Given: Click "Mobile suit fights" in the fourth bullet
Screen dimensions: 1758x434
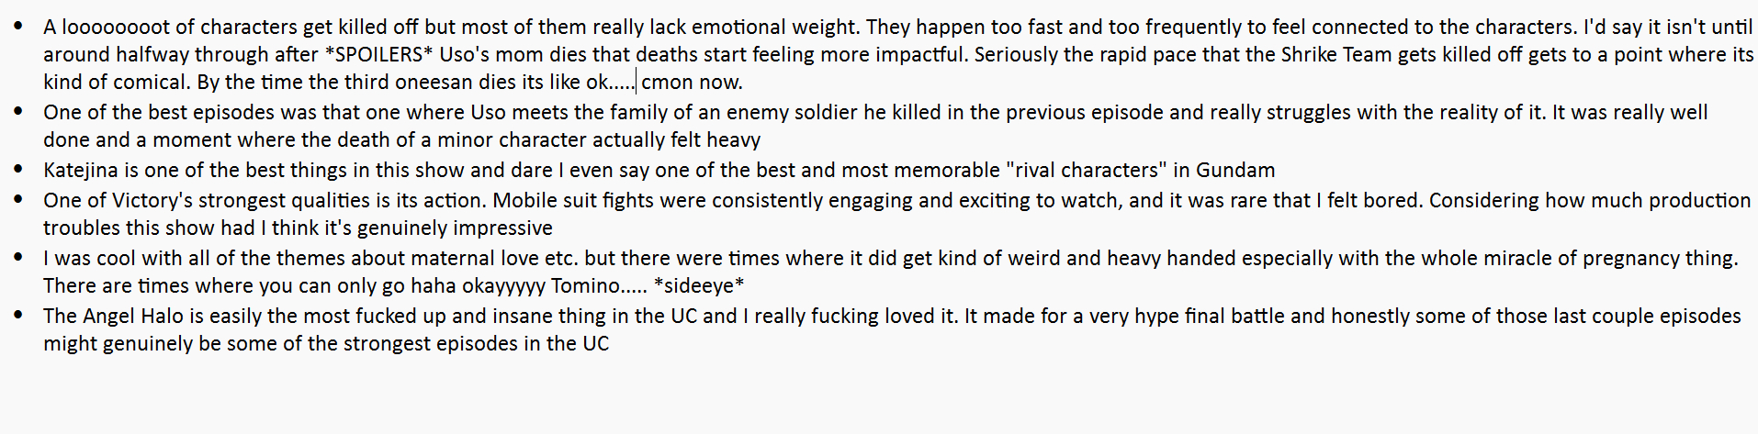Looking at the screenshot, I should tap(571, 201).
